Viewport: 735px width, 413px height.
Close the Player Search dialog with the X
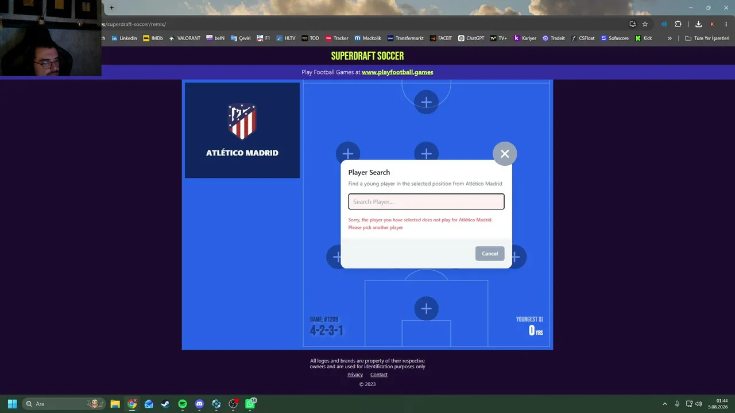505,154
